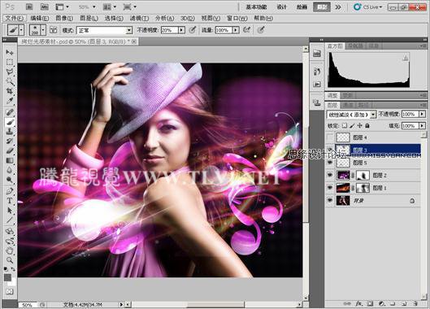Select the Line shape tool

tap(10, 220)
